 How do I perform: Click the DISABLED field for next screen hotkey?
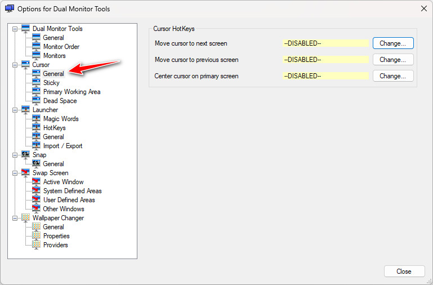325,43
